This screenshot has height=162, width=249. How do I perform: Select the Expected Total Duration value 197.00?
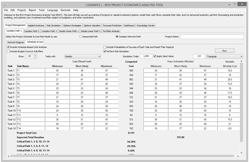(x=180, y=137)
